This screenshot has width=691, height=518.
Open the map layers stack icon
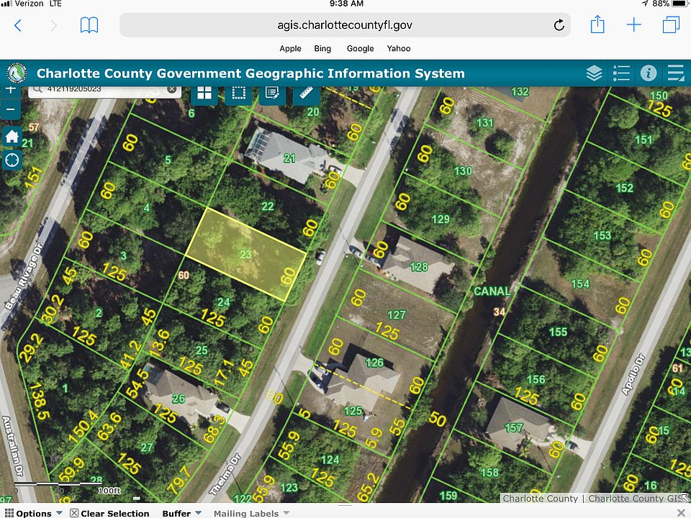pyautogui.click(x=594, y=73)
